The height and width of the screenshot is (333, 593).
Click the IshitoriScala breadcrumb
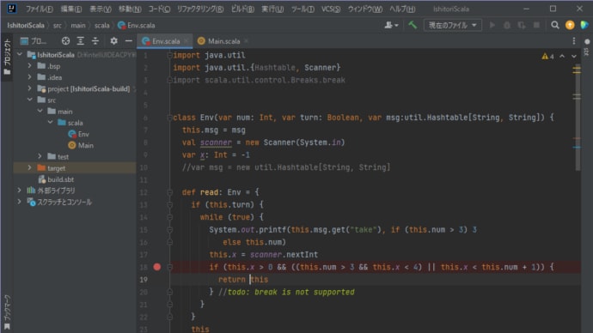pyautogui.click(x=26, y=25)
